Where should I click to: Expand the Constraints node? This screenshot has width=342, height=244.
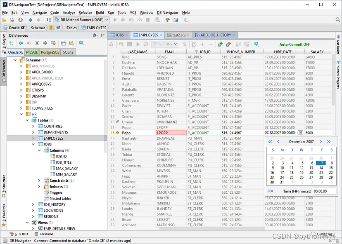pos(39,181)
